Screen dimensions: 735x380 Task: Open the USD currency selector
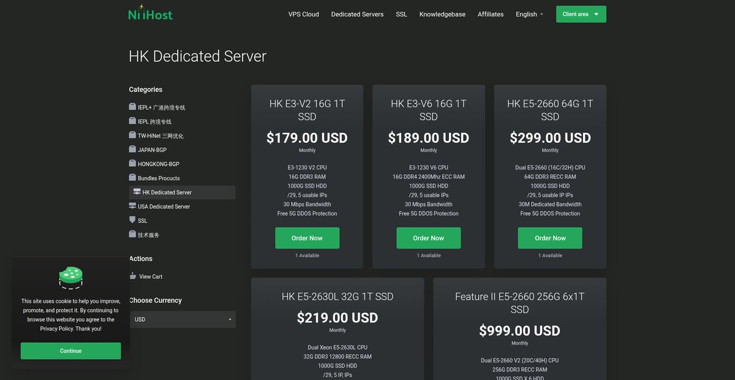(183, 319)
